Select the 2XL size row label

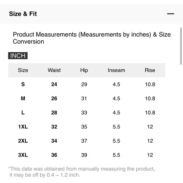click(23, 141)
